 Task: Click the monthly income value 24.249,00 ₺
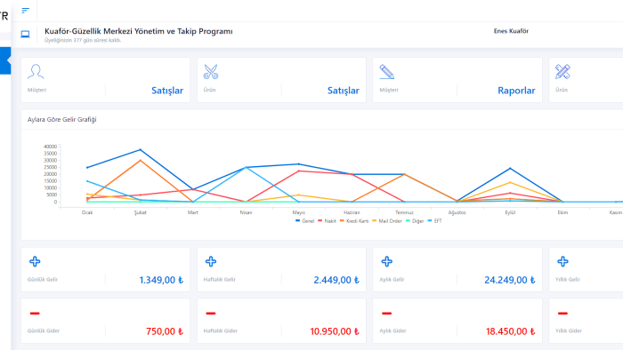click(x=510, y=280)
